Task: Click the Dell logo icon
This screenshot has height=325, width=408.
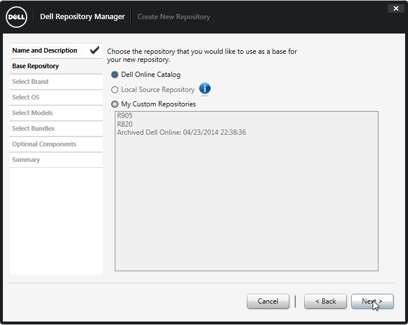Action: pyautogui.click(x=16, y=17)
